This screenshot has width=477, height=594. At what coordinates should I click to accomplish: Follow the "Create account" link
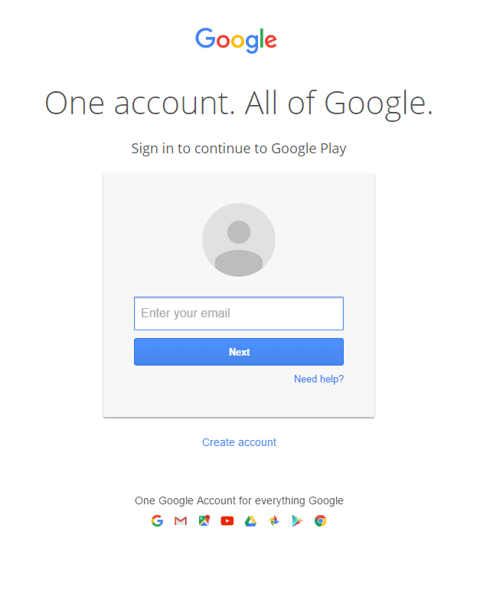coord(239,442)
